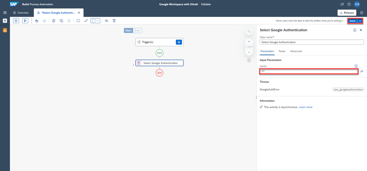Paste step using clipboard icon
The image size is (367, 171).
pos(69,21)
